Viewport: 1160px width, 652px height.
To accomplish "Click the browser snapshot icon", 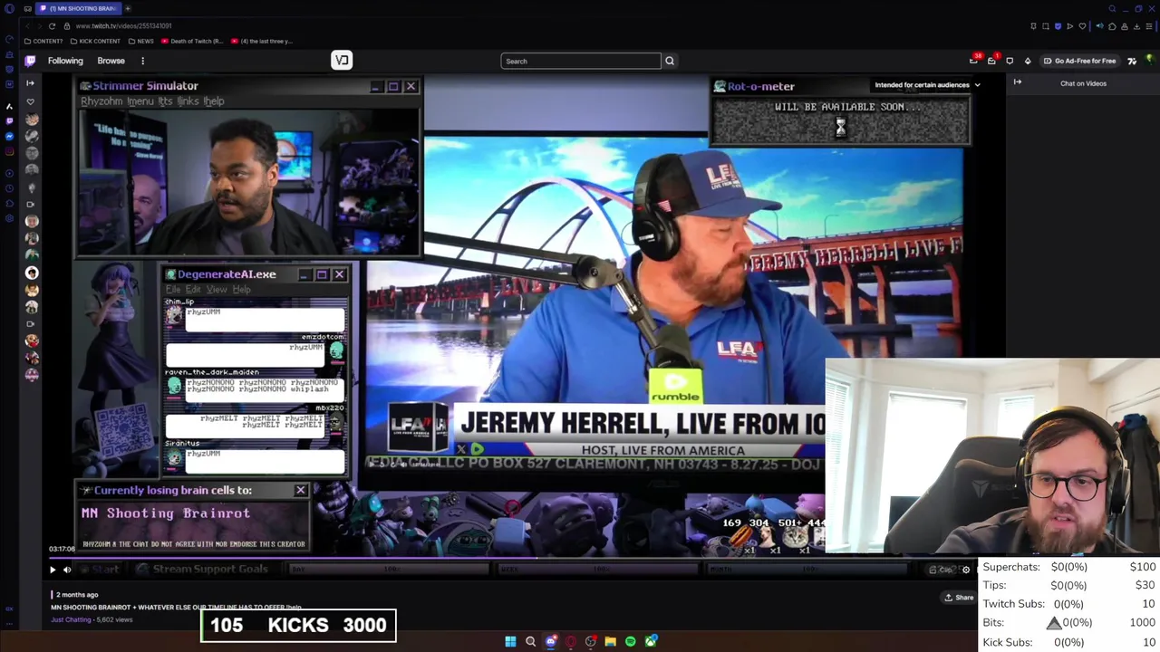I will pyautogui.click(x=1046, y=26).
